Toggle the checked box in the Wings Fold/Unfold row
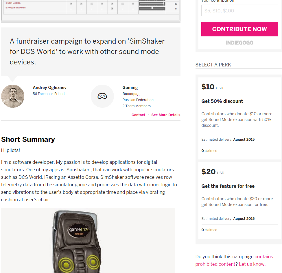The height and width of the screenshot is (273, 282). pos(112,8)
